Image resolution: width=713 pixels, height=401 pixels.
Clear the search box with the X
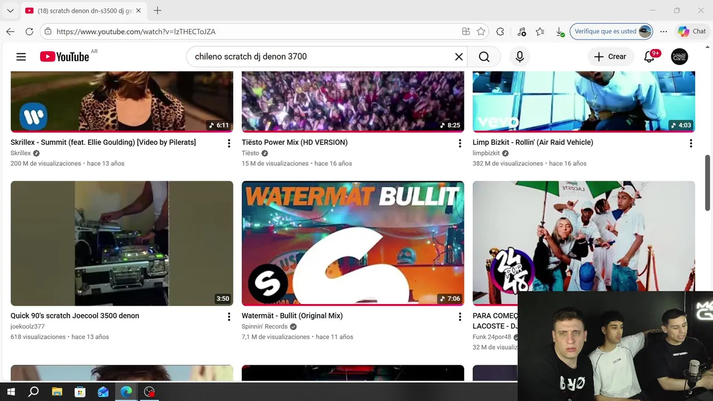[459, 57]
